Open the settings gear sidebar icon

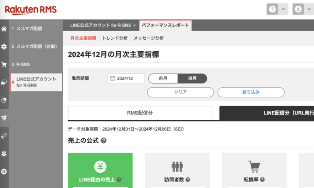point(4,47)
